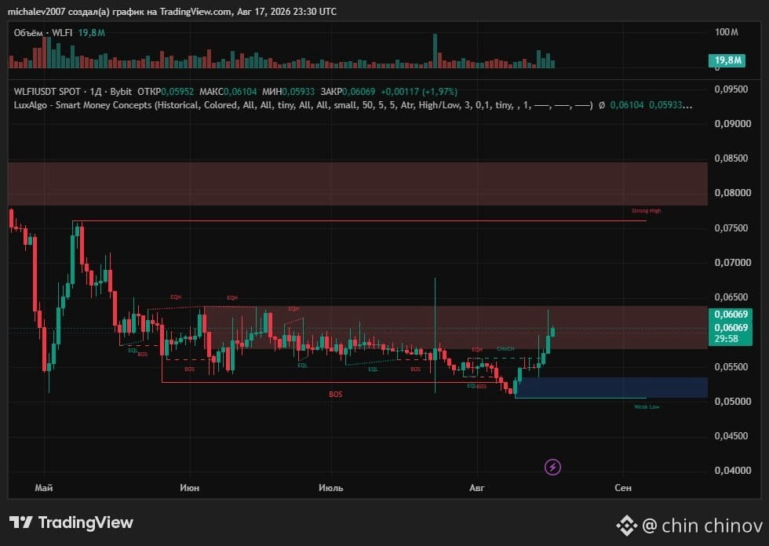The width and height of the screenshot is (769, 546).
Task: Click the 0,05000 price axis label
Action: tap(732, 402)
